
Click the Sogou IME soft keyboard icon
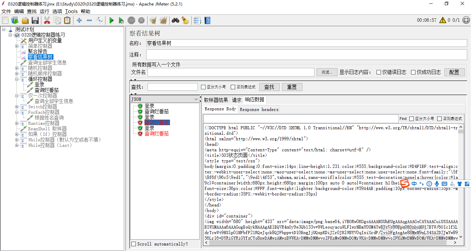(444, 184)
